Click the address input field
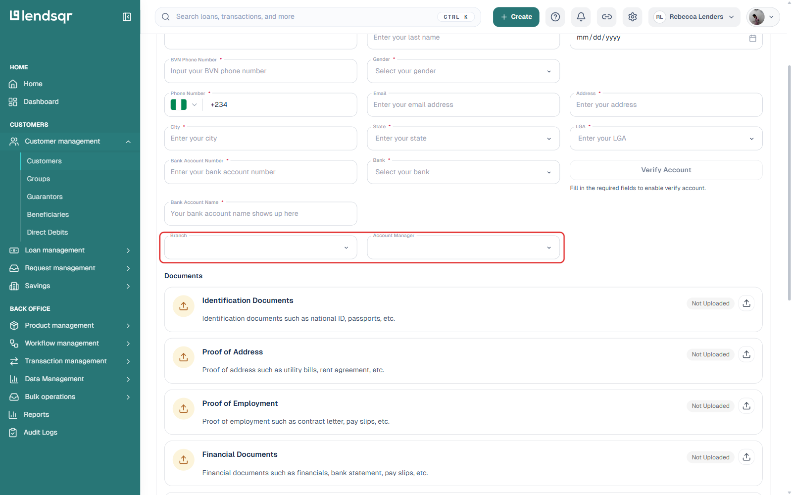 click(x=666, y=104)
